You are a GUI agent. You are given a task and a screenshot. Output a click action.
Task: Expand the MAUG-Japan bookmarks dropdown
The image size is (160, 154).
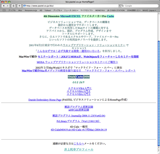[149, 10]
